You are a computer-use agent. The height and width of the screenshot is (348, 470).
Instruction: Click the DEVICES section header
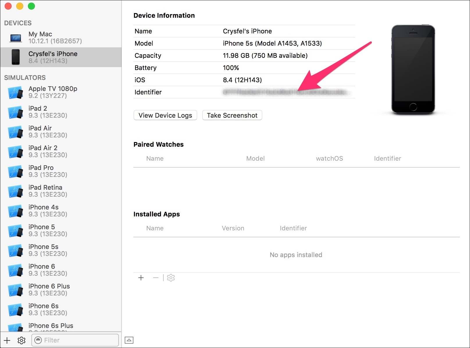point(18,23)
